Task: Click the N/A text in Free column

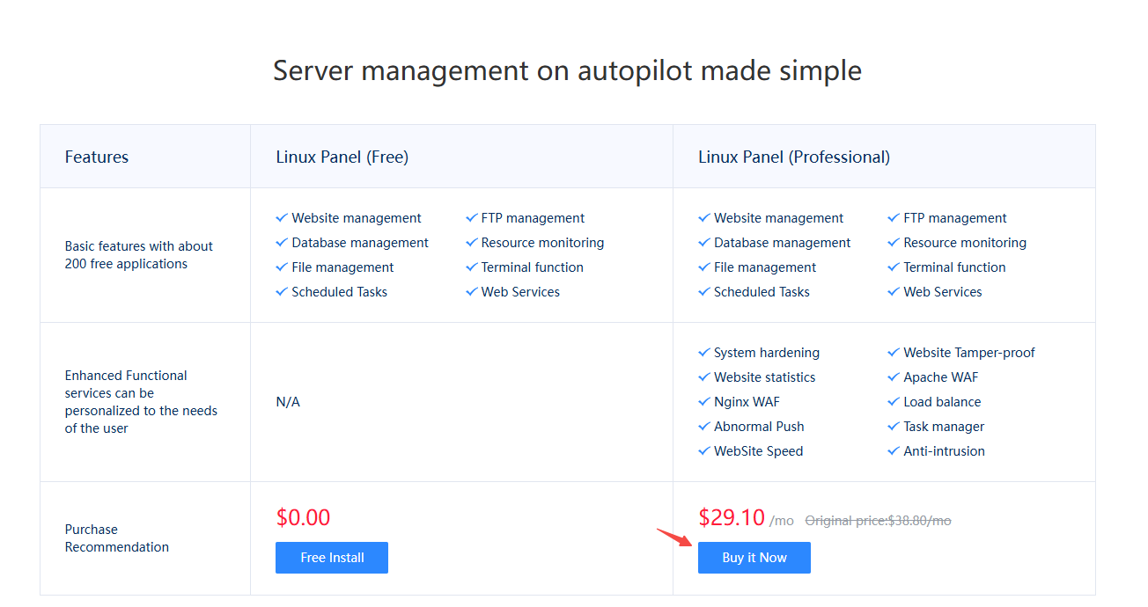Action: tap(288, 402)
